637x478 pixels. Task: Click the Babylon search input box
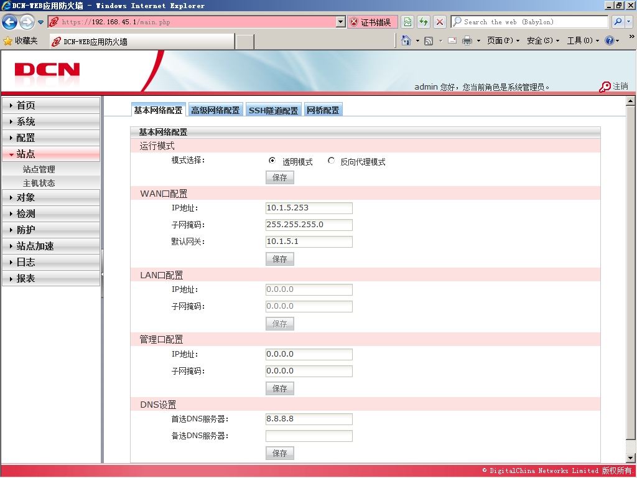[x=529, y=22]
